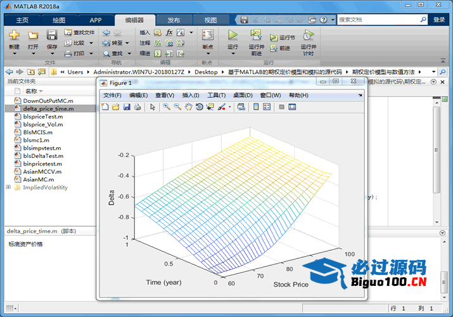
Task: Open the Figure 1 桌面(D) menu
Action: tap(243, 95)
